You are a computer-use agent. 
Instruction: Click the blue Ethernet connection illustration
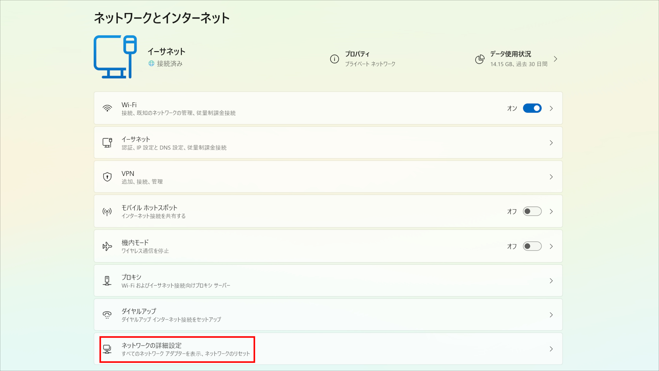(x=115, y=57)
